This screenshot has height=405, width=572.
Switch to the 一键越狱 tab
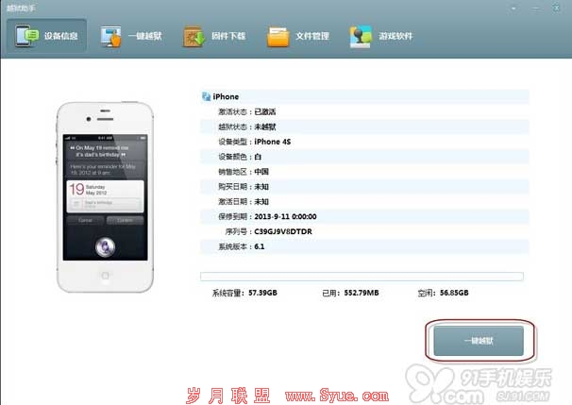(x=131, y=36)
